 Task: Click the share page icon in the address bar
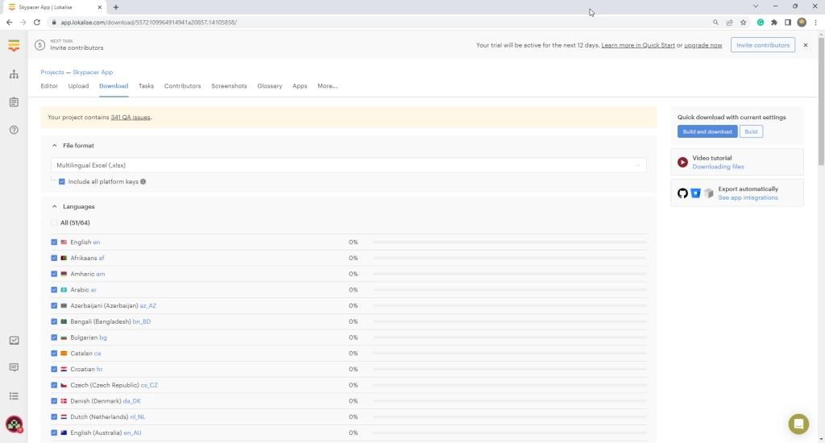pyautogui.click(x=729, y=22)
